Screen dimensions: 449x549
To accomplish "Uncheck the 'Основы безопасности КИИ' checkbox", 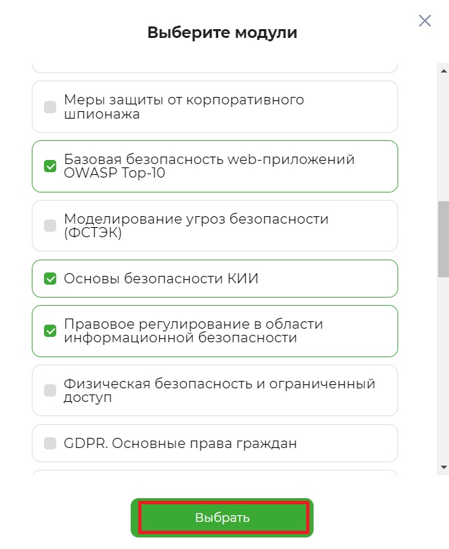I will pyautogui.click(x=50, y=278).
